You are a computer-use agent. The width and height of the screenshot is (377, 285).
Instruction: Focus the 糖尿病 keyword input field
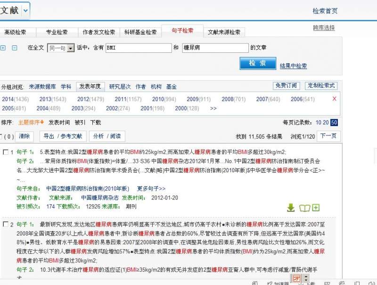(215, 48)
